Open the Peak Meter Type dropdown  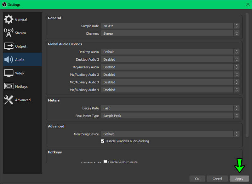(x=170, y=116)
